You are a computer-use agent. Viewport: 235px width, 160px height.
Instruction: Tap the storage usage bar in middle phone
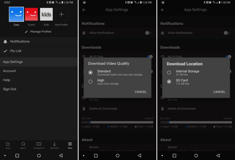point(117,122)
